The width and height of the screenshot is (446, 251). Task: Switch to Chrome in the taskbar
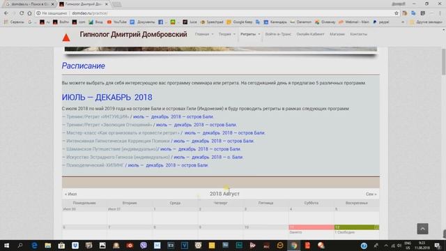pos(294,245)
